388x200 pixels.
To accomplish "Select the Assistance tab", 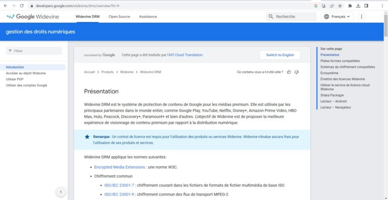I will (148, 17).
